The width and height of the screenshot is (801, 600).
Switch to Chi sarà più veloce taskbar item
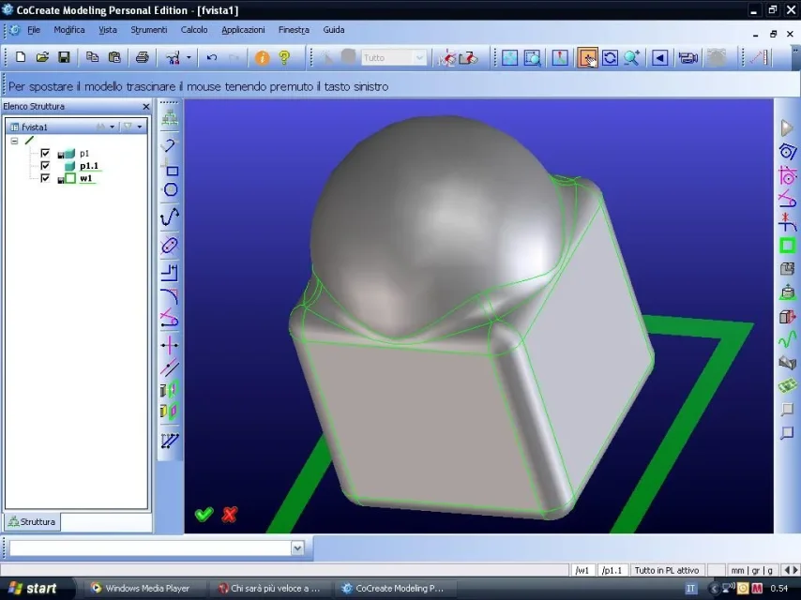[270, 588]
